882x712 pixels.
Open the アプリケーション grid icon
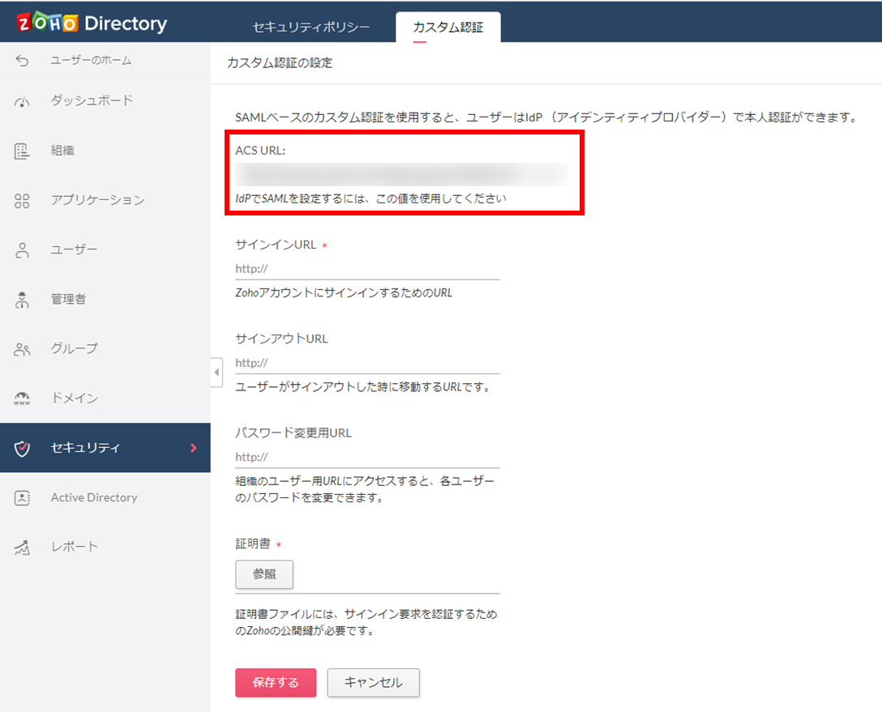[23, 201]
